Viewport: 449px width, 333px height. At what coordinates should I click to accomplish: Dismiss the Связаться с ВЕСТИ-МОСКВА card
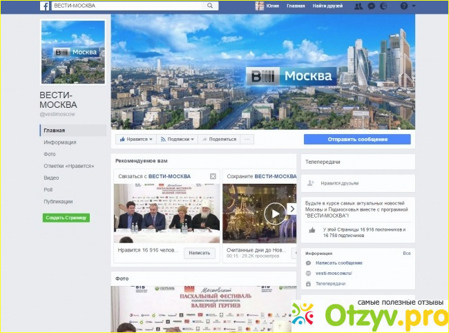(213, 177)
